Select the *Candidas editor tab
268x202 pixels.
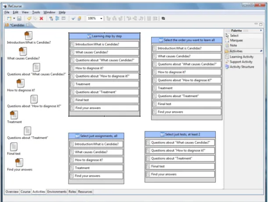[x=17, y=25]
